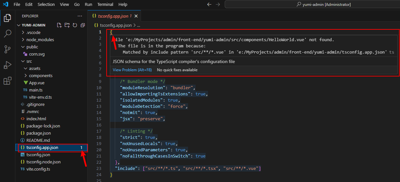The width and height of the screenshot is (400, 182).
Task: Click the New File icon in Explorer
Action: (59, 25)
